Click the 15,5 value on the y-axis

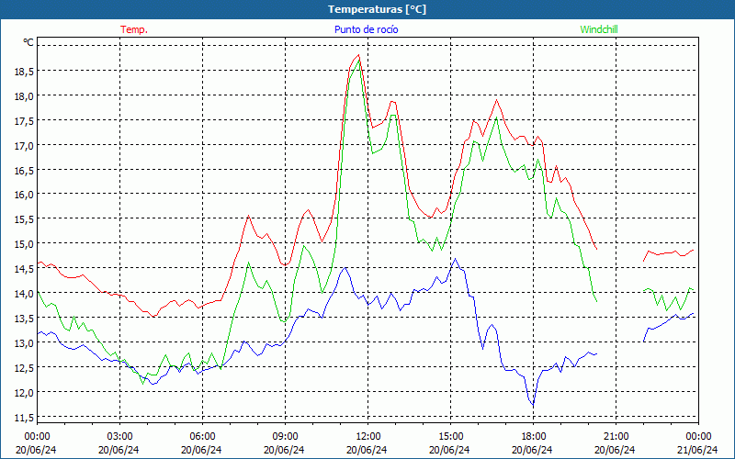[24, 219]
